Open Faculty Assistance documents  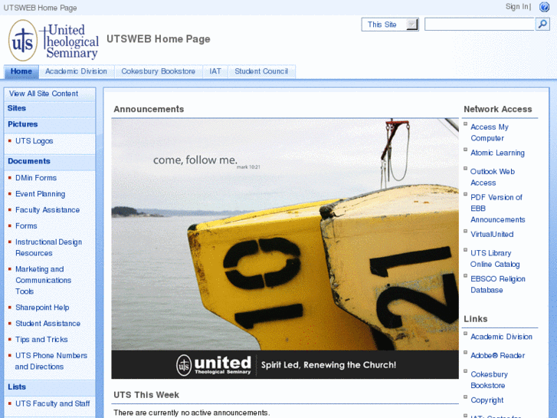[x=48, y=210]
